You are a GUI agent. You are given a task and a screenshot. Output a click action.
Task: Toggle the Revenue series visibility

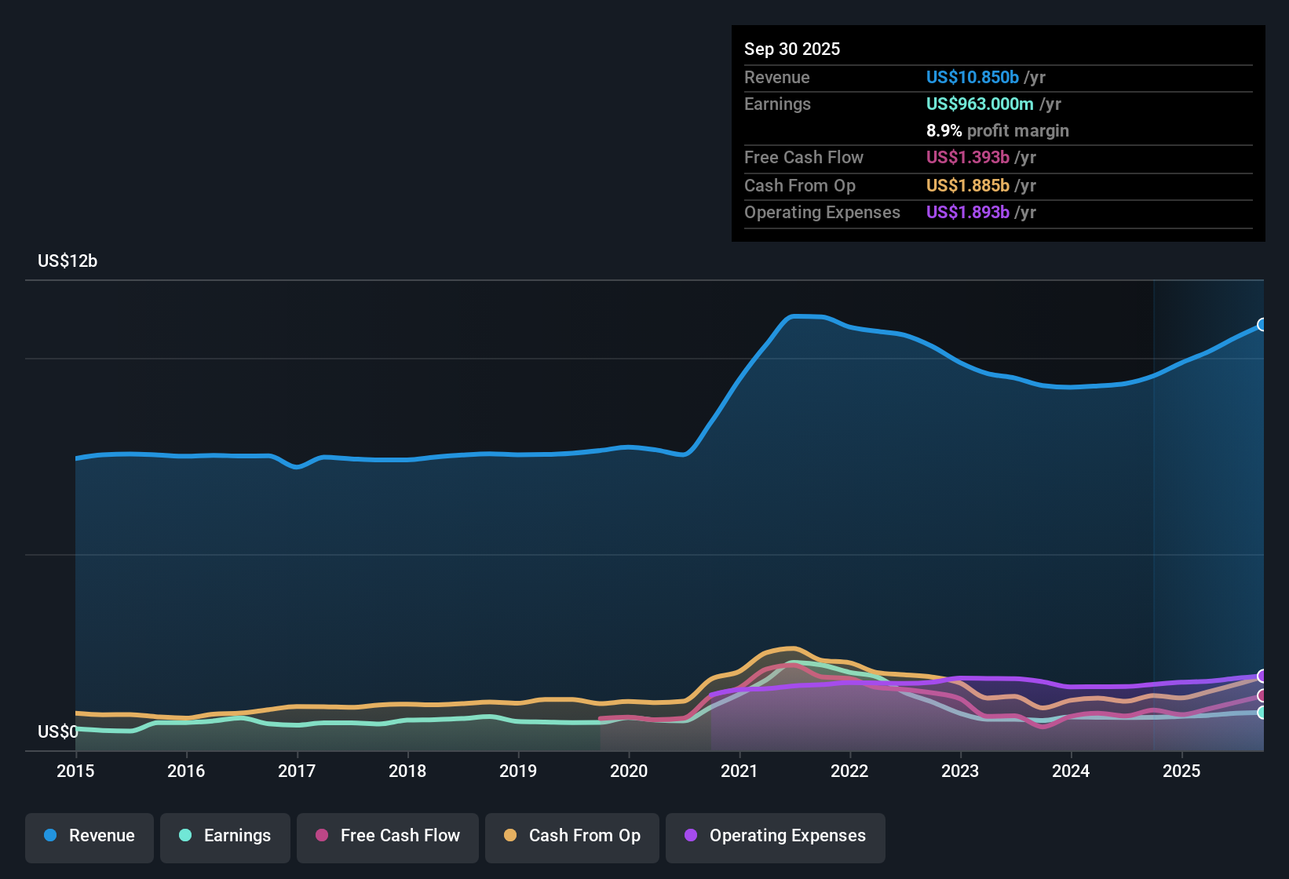pyautogui.click(x=89, y=836)
